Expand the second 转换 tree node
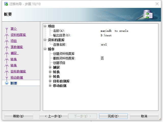Viewport: 163px width, 122px height. coord(50,76)
